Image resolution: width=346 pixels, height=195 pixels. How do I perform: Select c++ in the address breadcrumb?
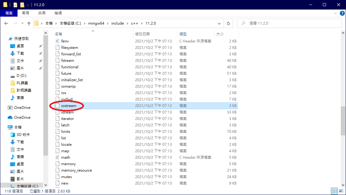[135, 23]
